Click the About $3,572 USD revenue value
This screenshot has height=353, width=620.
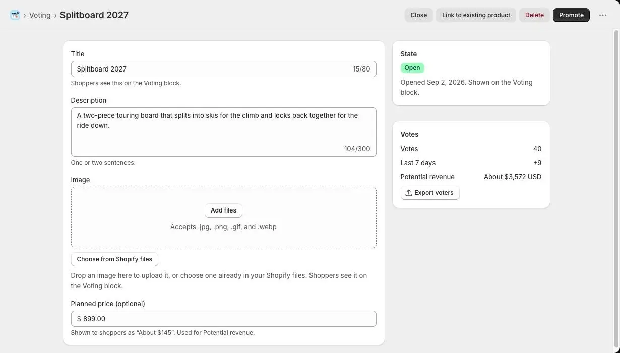513,177
